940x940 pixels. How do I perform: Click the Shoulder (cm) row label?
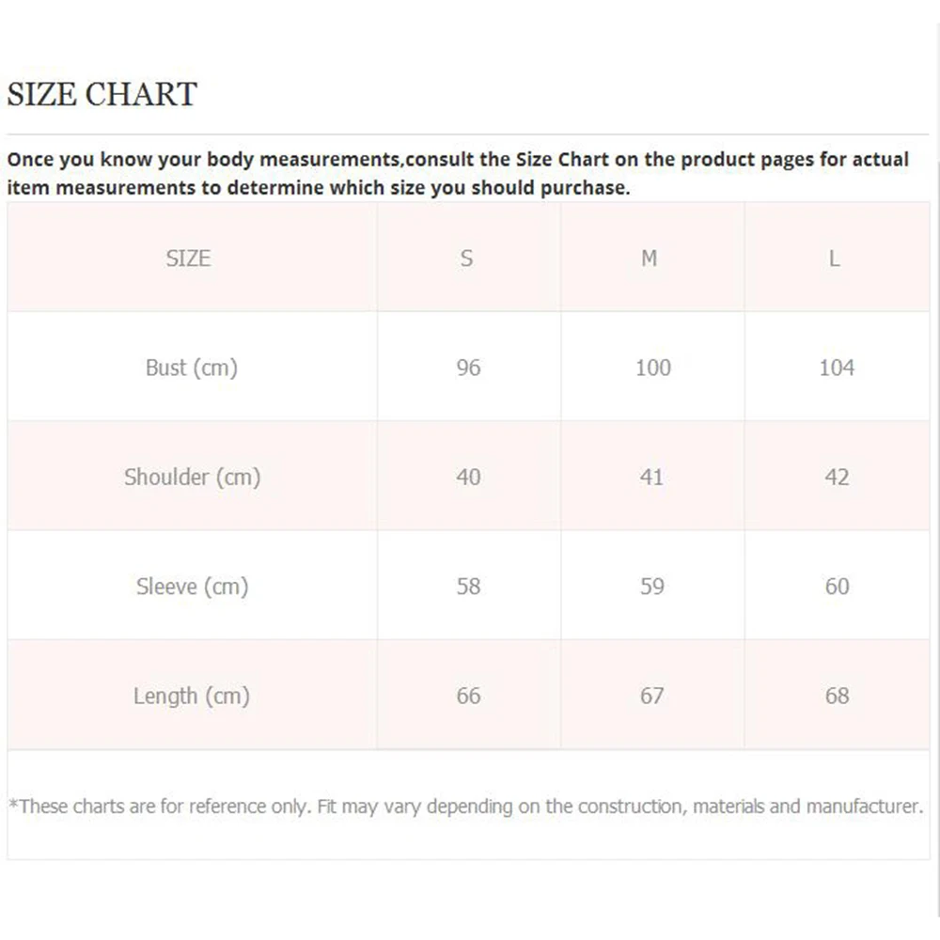point(192,478)
